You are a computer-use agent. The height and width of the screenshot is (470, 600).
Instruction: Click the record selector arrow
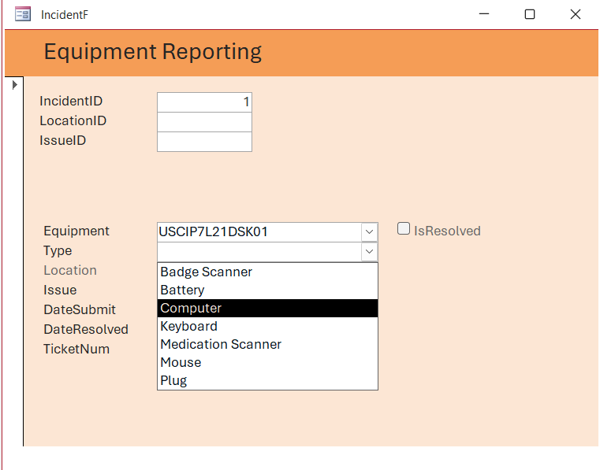tap(14, 84)
